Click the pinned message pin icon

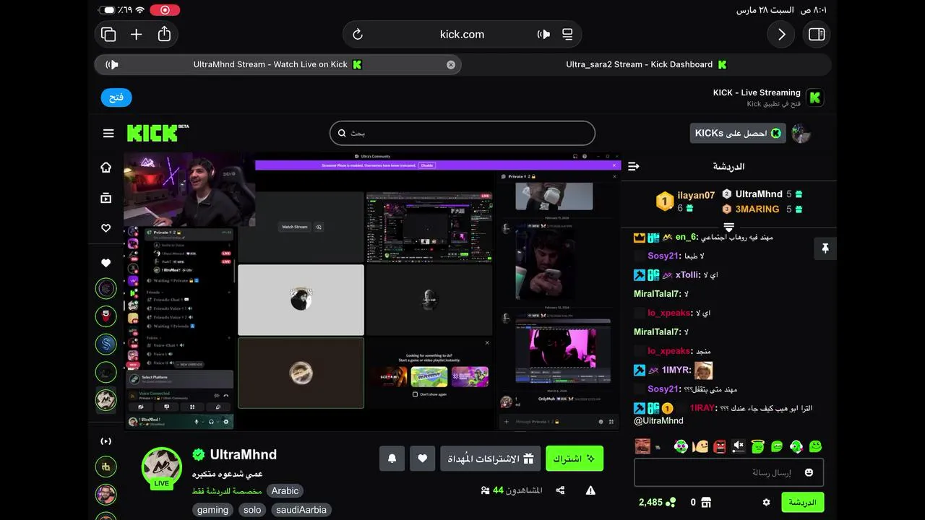click(825, 248)
